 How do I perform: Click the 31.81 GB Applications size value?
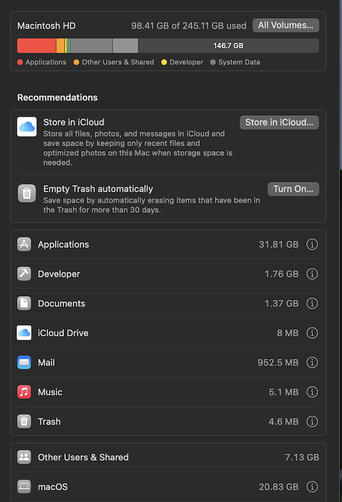click(x=279, y=244)
